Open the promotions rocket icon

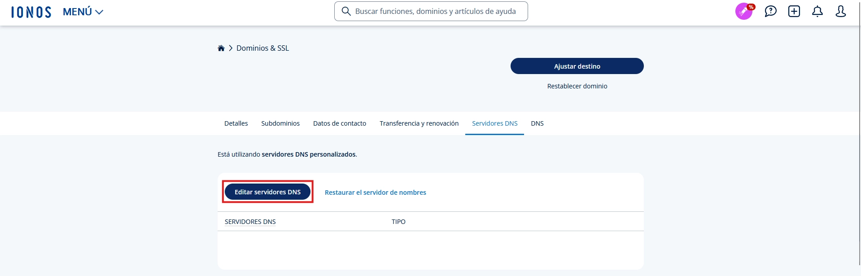744,11
